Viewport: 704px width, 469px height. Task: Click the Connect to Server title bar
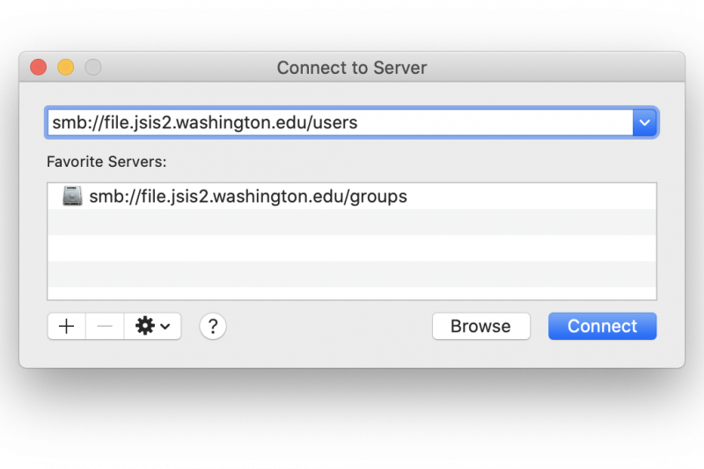352,68
